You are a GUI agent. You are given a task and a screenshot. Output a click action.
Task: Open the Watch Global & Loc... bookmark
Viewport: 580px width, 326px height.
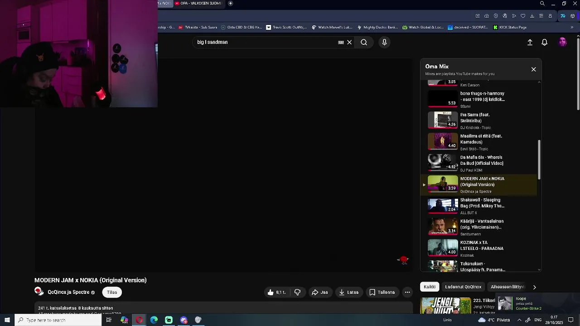423,27
